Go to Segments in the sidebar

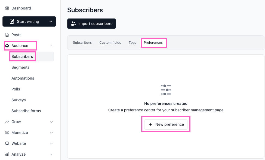(20, 67)
